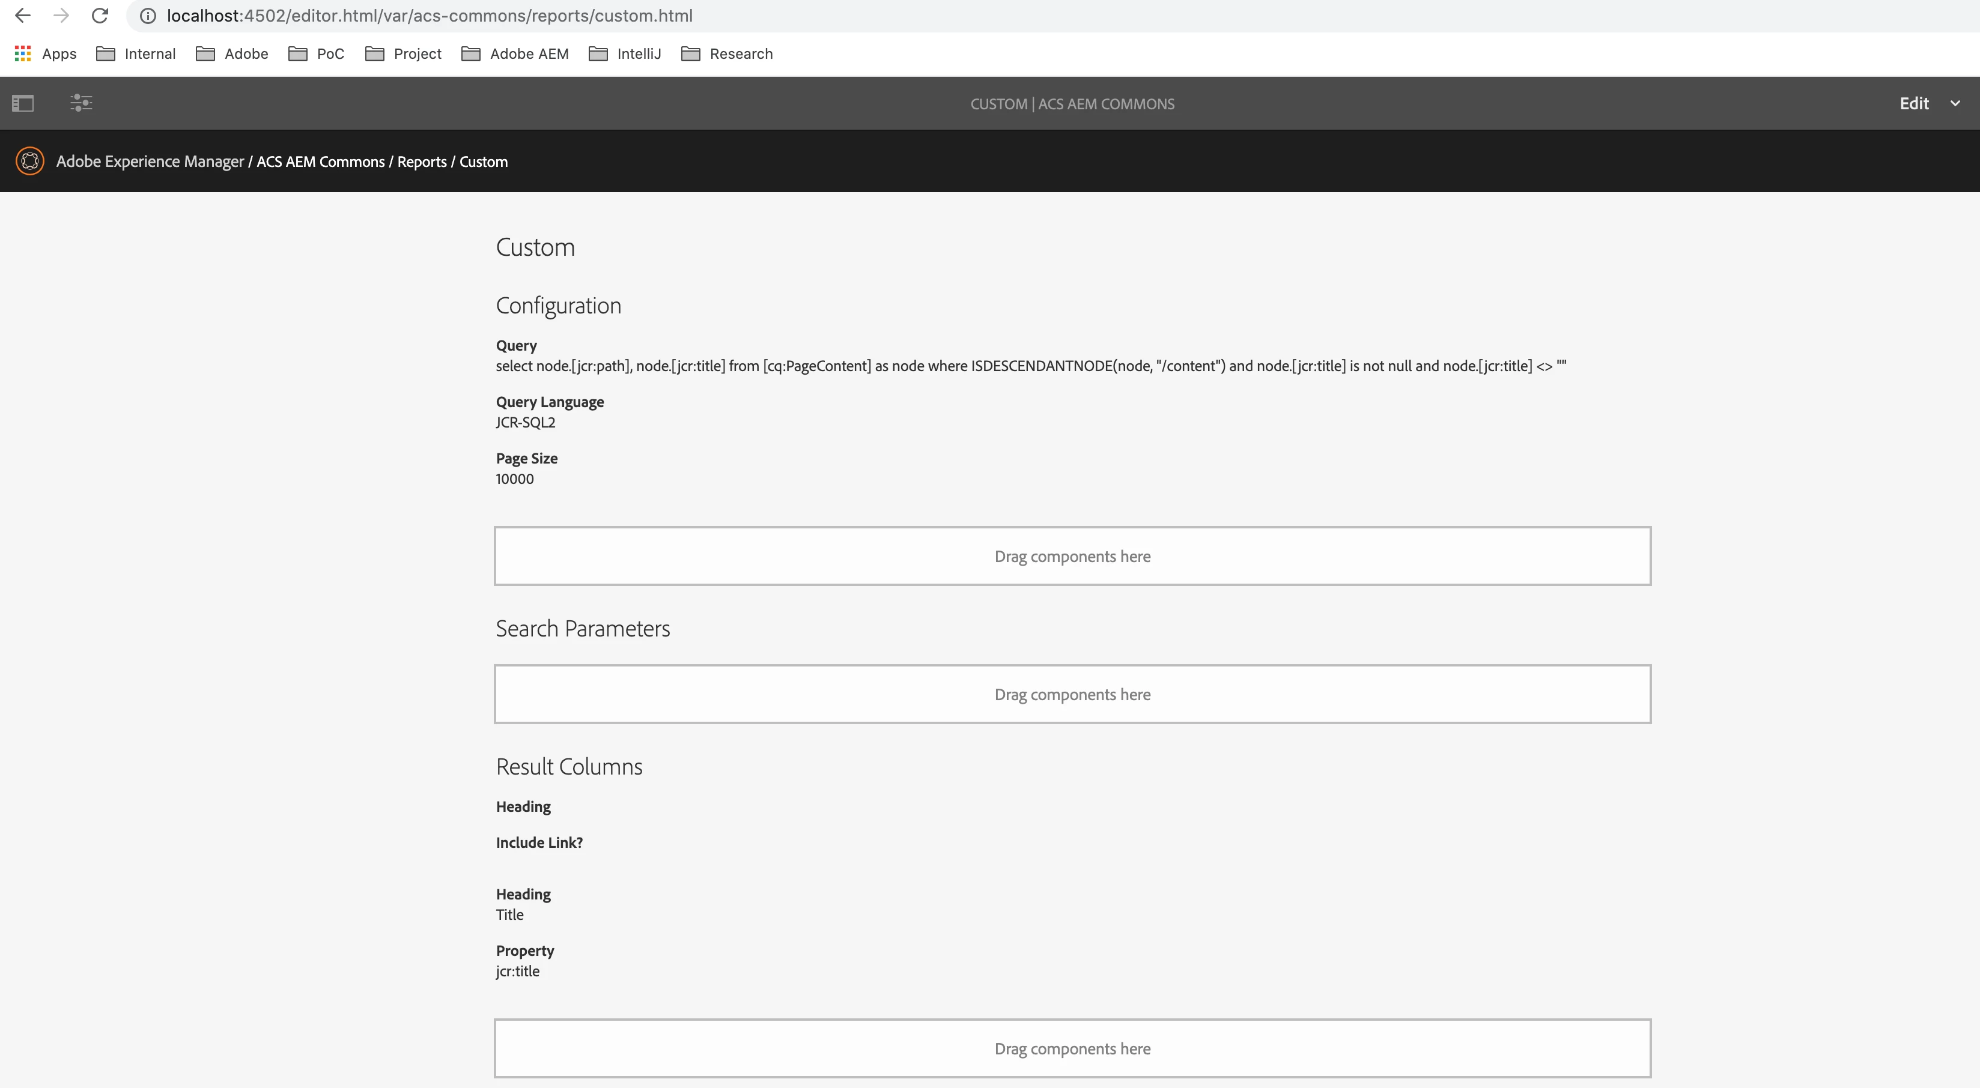This screenshot has height=1088, width=1980.
Task: Click the browser back arrow
Action: click(x=23, y=16)
